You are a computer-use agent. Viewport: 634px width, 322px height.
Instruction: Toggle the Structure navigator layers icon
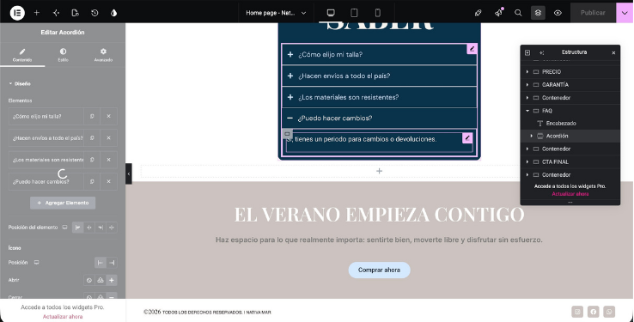538,13
